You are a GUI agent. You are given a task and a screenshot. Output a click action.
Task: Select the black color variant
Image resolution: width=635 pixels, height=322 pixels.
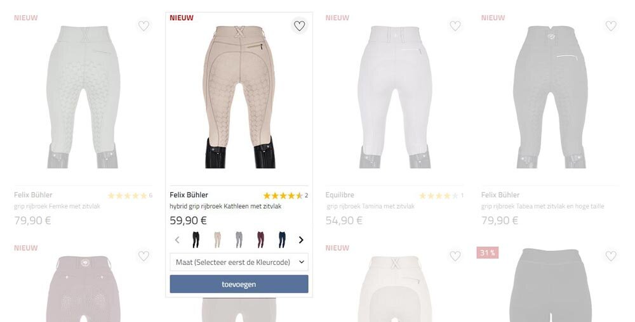pos(196,240)
